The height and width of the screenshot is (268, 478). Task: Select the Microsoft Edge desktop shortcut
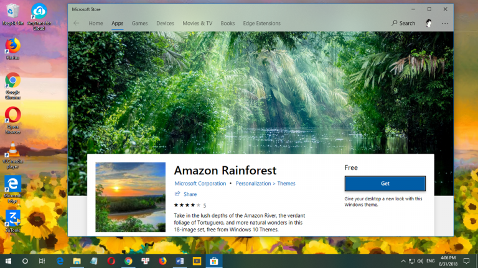click(x=12, y=189)
